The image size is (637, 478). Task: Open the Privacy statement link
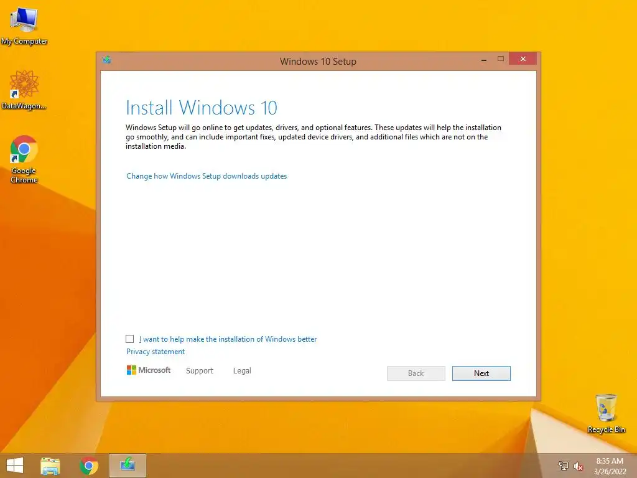coord(155,352)
